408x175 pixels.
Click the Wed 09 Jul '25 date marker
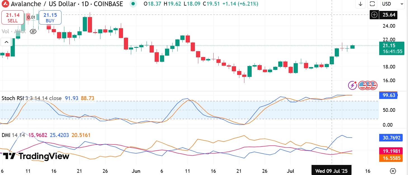(x=331, y=171)
